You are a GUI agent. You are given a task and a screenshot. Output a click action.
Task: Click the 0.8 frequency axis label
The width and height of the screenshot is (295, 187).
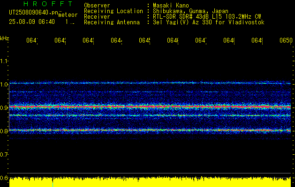pos(4,131)
